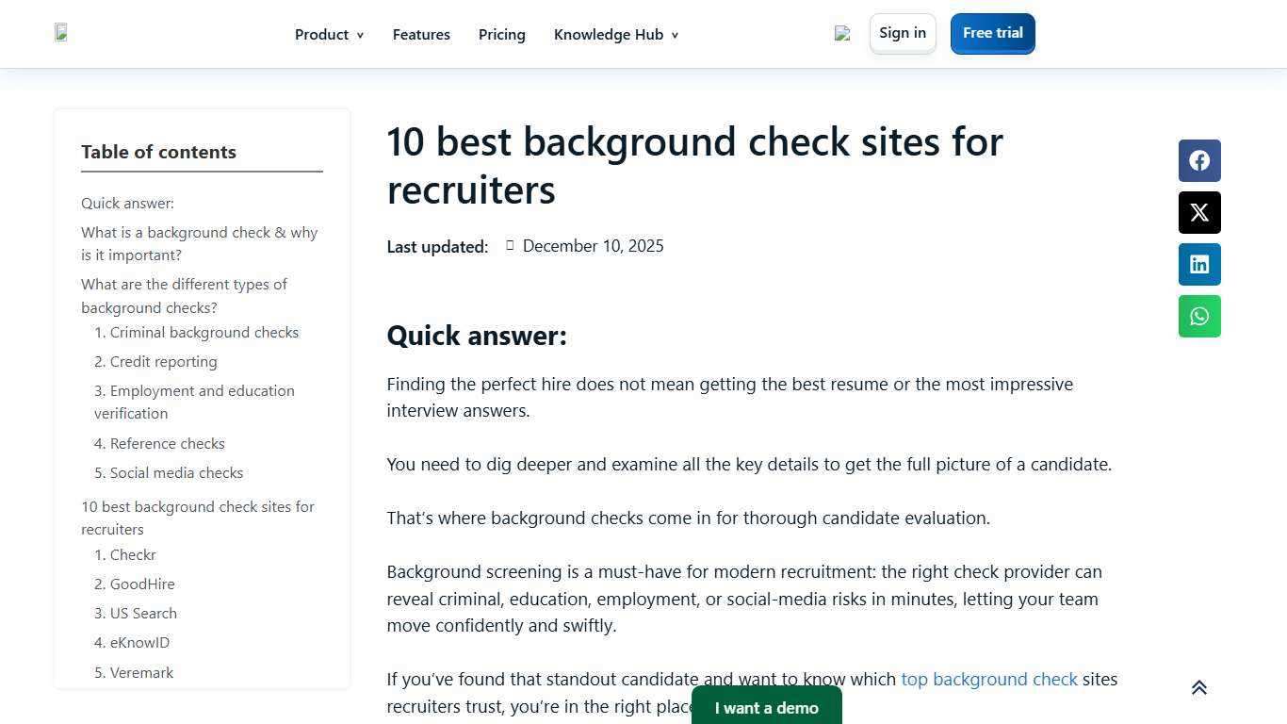This screenshot has width=1287, height=724.
Task: Open the Features page
Action: (x=421, y=34)
